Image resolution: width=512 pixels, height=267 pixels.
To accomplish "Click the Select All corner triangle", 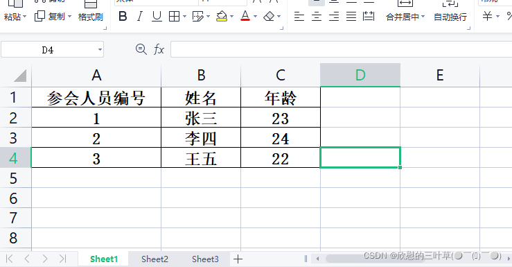I will 20,76.
